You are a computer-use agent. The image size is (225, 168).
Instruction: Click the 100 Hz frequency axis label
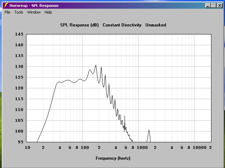point(85,147)
